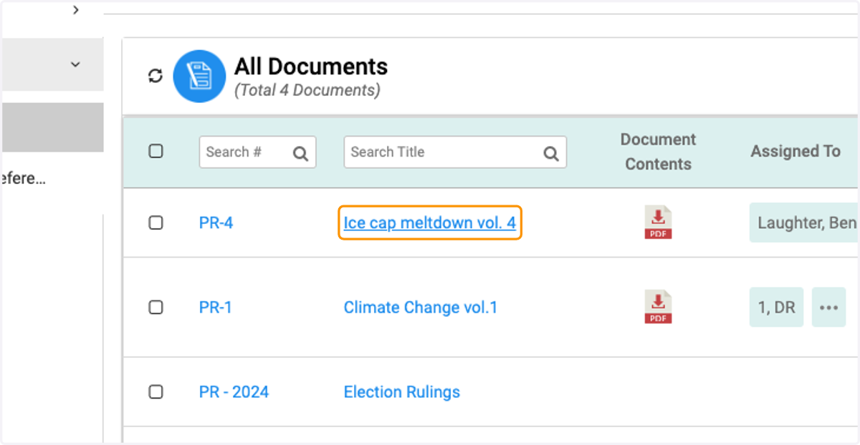Check the box for row PR - 2024
Screen dimensions: 860x445
pos(156,392)
